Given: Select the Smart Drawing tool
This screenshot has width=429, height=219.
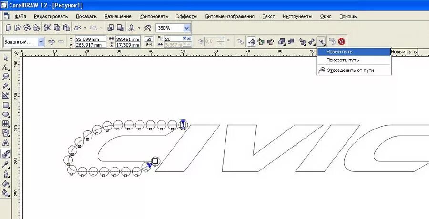Looking at the screenshot, I should click(5, 95).
